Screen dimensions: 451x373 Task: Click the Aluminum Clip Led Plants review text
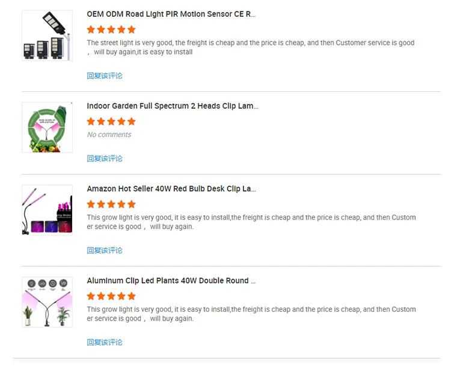click(251, 314)
